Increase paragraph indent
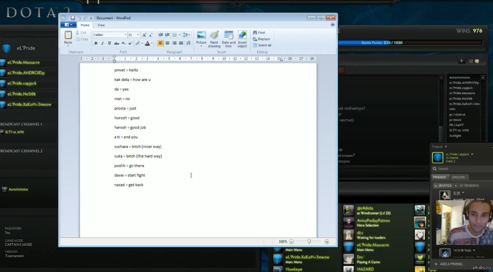The image size is (493, 272). pos(167,35)
